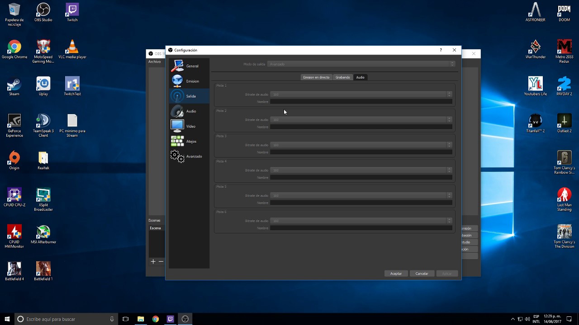Click the help question mark in the Configuración title bar

pos(441,50)
